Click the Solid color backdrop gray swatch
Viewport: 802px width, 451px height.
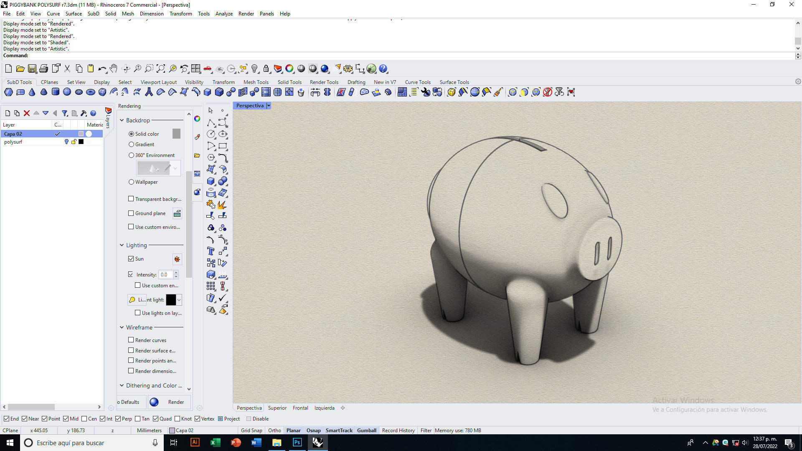176,134
